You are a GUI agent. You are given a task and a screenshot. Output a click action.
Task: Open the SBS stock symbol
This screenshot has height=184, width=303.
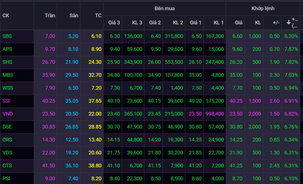7,36
